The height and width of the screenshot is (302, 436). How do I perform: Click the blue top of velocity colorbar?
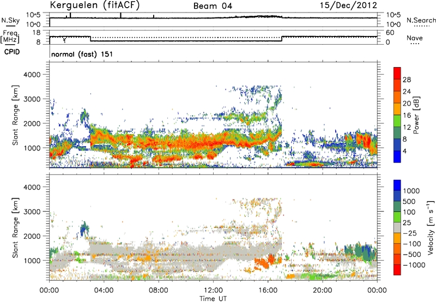pyautogui.click(x=397, y=185)
